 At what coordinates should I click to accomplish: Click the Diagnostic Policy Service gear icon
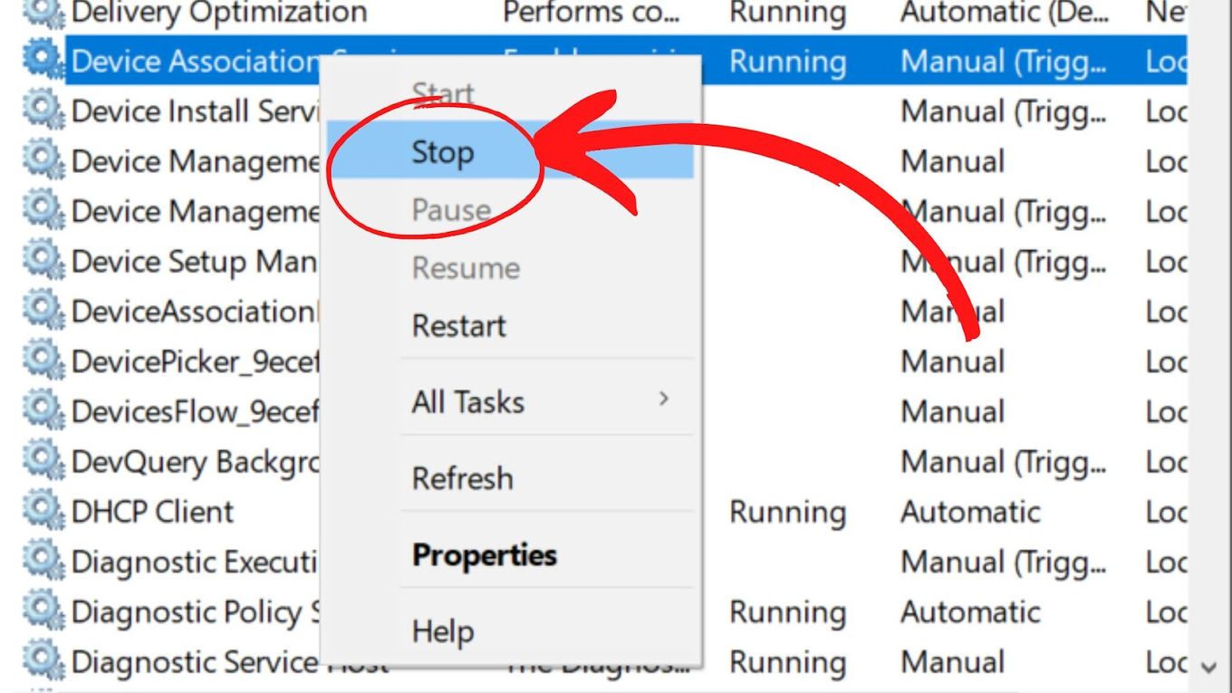[43, 612]
